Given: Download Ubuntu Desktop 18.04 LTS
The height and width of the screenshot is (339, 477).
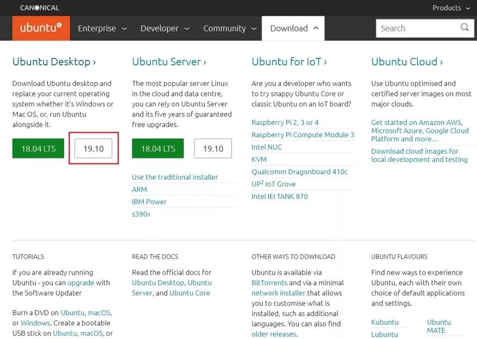Looking at the screenshot, I should point(38,148).
